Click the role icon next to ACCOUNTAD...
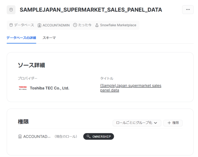The height and width of the screenshot is (157, 198). click(20, 137)
